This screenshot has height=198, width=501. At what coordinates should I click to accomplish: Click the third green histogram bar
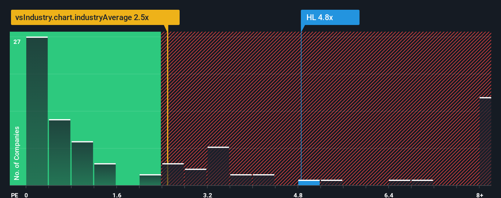point(82,163)
